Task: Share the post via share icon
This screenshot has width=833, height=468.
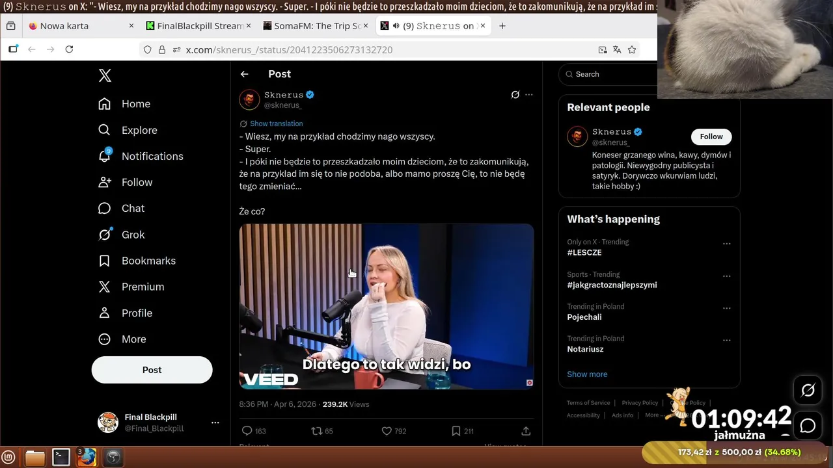Action: click(526, 431)
